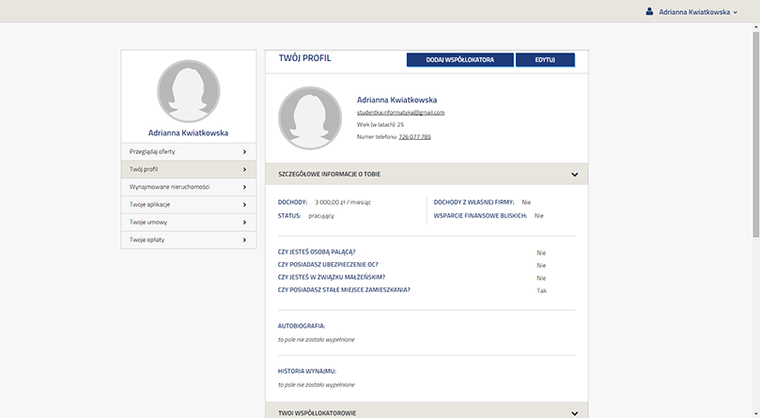Click Czy jesteś w związku małżeńskim question
The width and height of the screenshot is (760, 418).
point(331,277)
